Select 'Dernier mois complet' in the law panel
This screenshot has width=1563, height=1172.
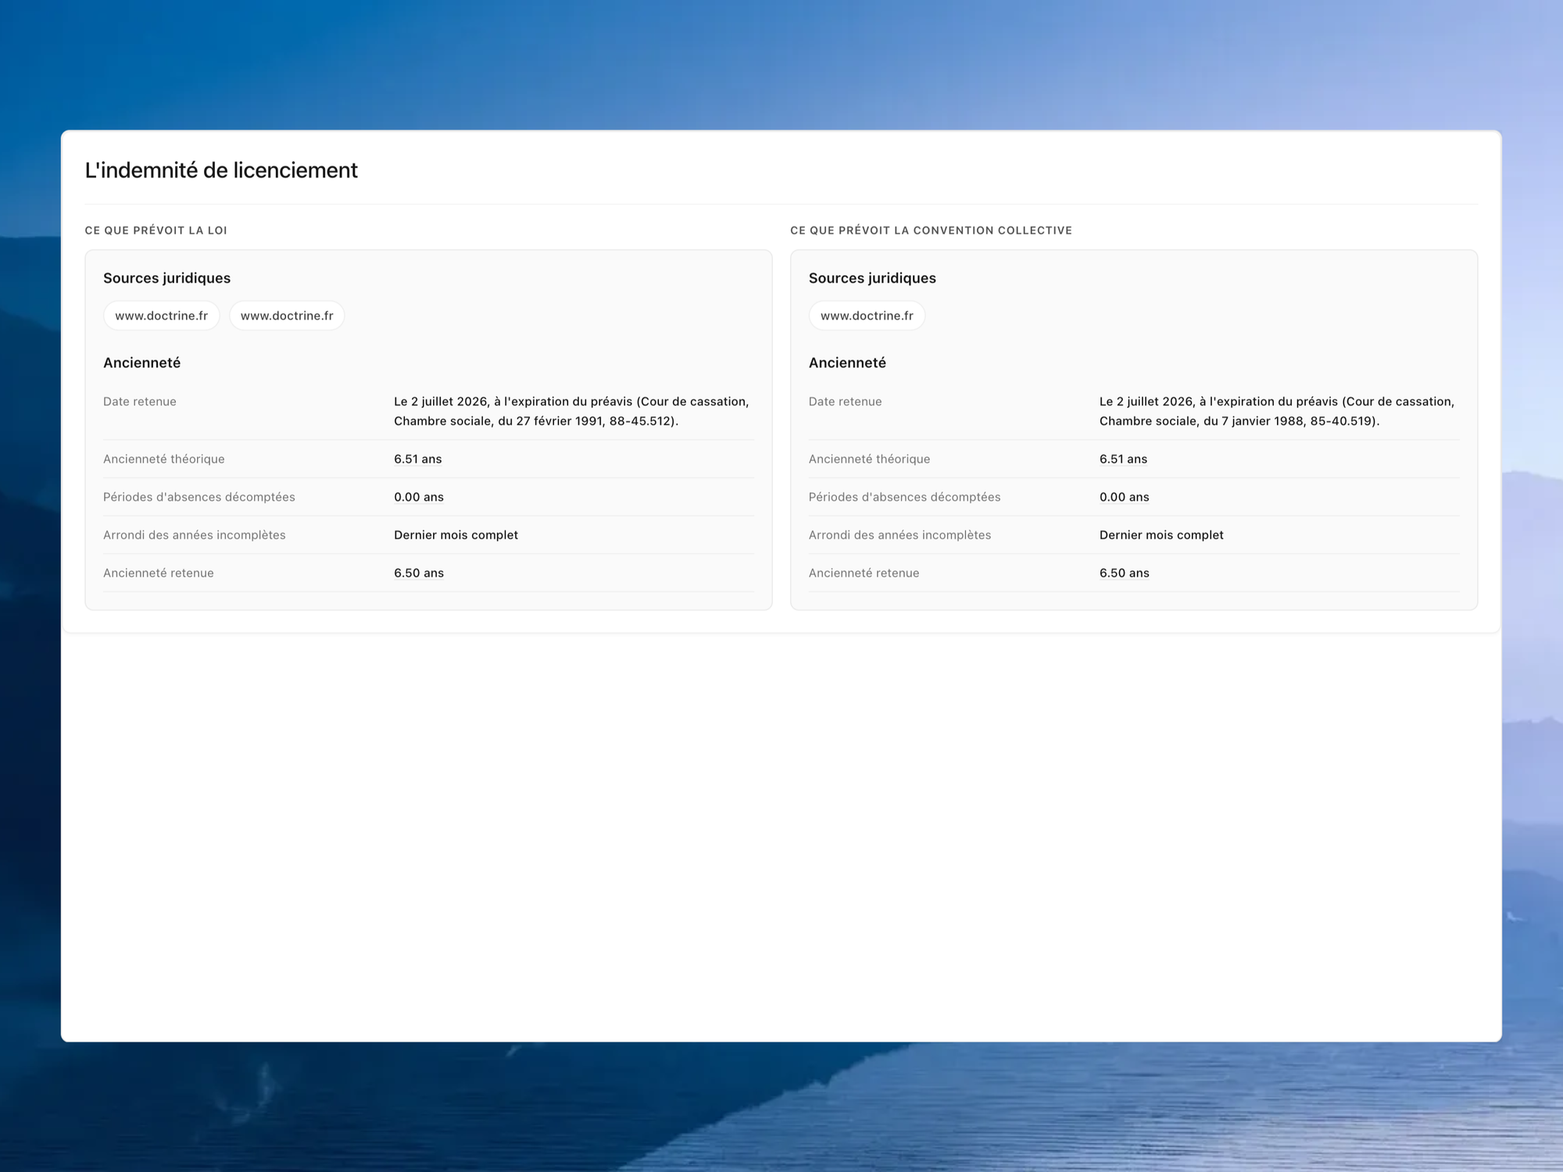pyautogui.click(x=456, y=535)
